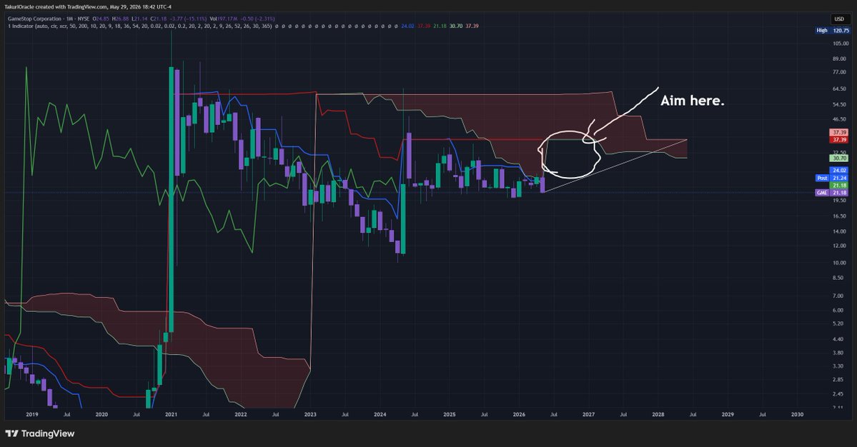This screenshot has width=857, height=447.
Task: Click 4.40 on the price scale
Action: pos(838,339)
